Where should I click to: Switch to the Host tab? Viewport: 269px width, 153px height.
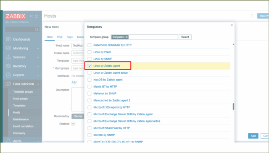[50, 37]
